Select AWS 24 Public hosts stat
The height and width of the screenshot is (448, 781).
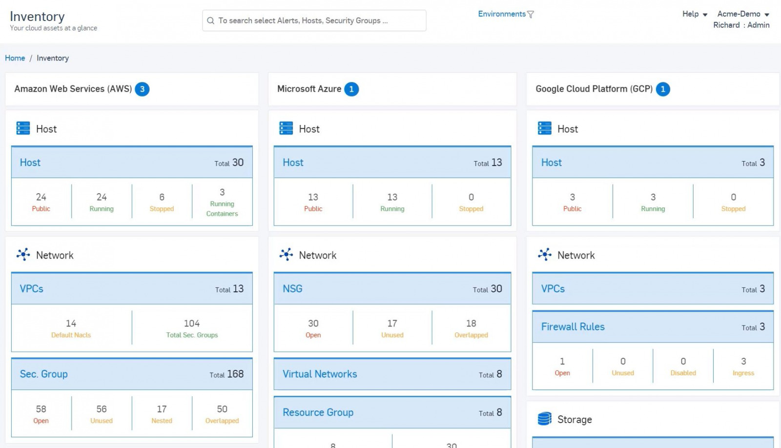point(41,202)
